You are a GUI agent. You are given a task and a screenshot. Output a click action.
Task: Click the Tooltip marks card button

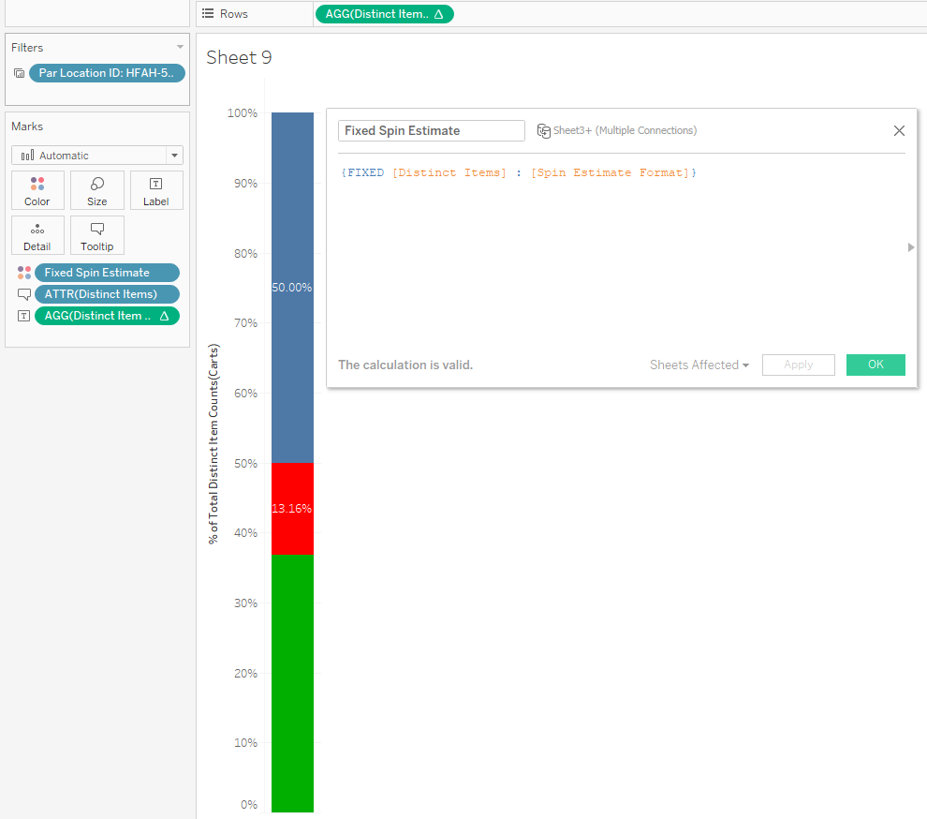(97, 235)
